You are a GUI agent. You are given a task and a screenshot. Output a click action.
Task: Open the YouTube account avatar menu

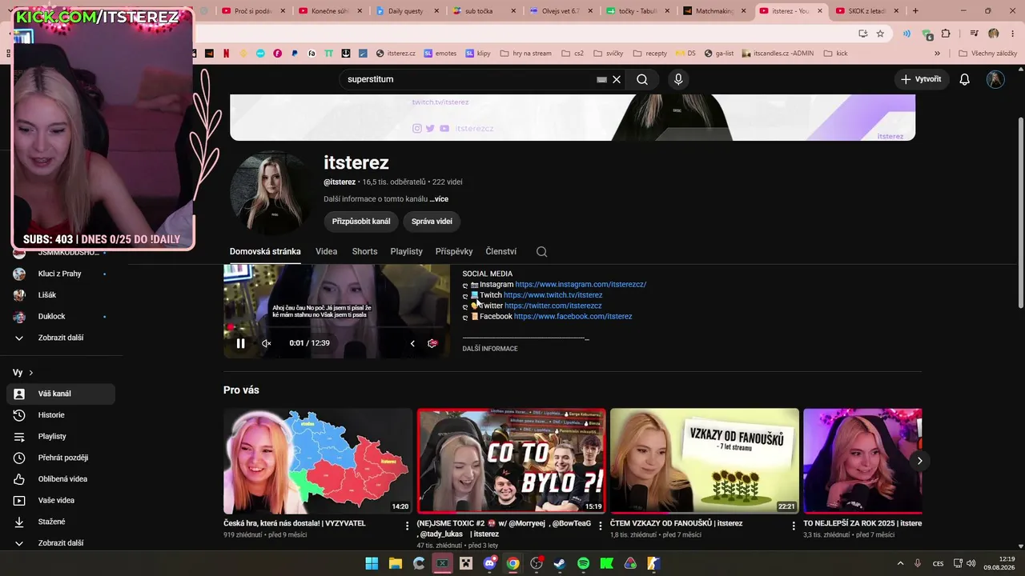995,79
